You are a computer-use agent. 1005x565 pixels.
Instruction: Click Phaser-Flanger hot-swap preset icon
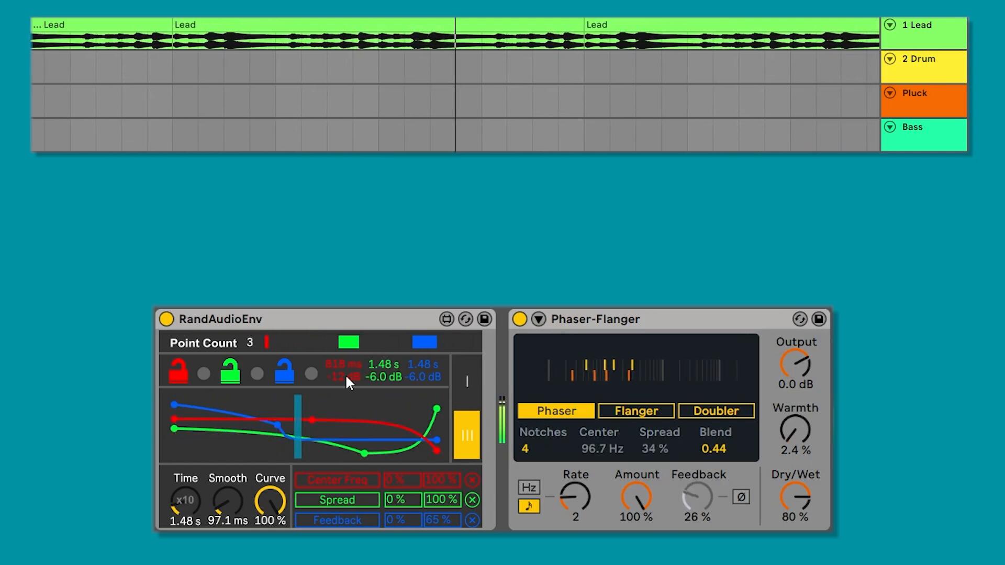tap(800, 319)
